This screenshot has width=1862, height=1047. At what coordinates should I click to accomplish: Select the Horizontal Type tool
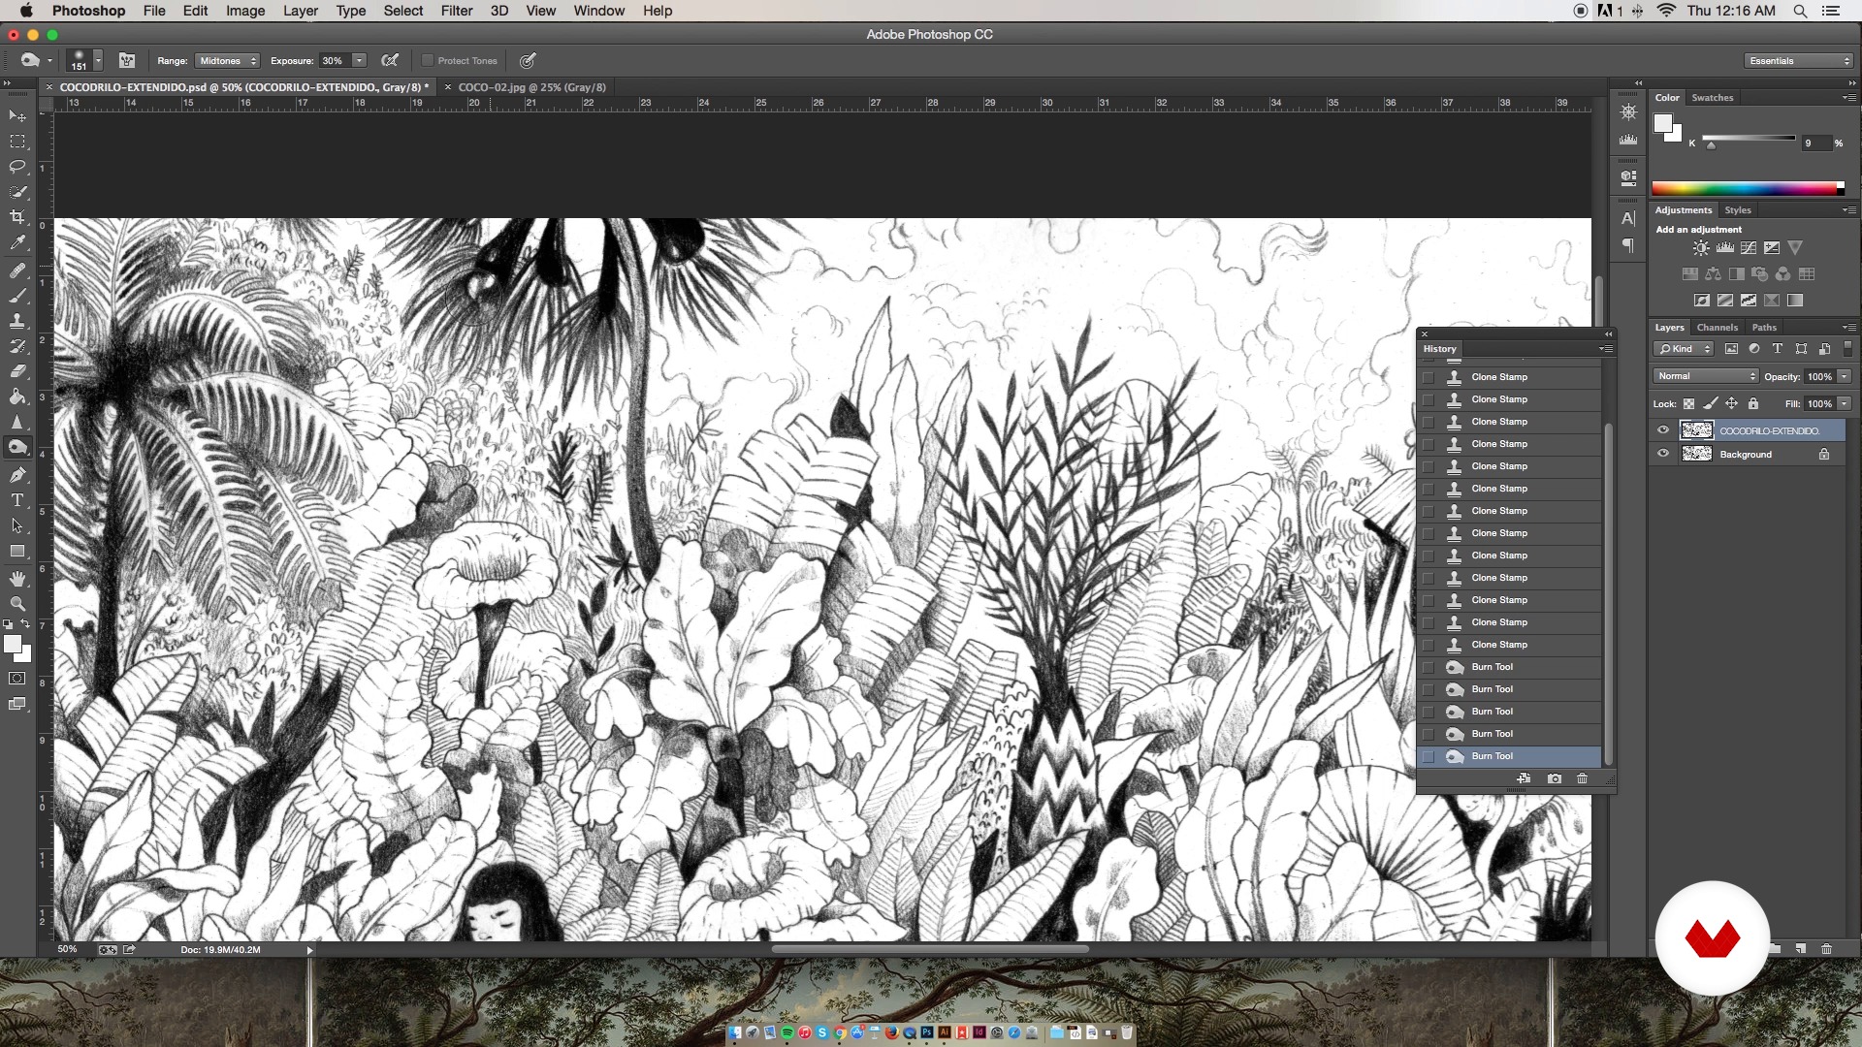[x=17, y=500]
